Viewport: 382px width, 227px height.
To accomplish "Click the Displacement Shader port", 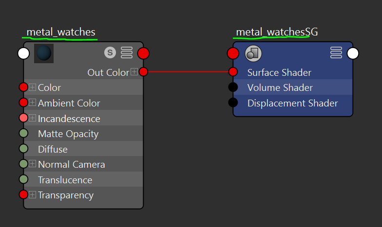I will tap(233, 103).
